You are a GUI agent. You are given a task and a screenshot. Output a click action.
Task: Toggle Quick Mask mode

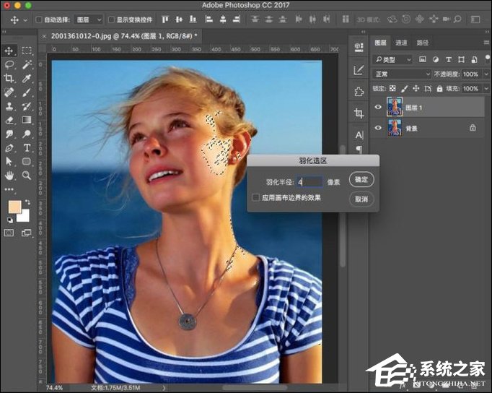point(9,233)
